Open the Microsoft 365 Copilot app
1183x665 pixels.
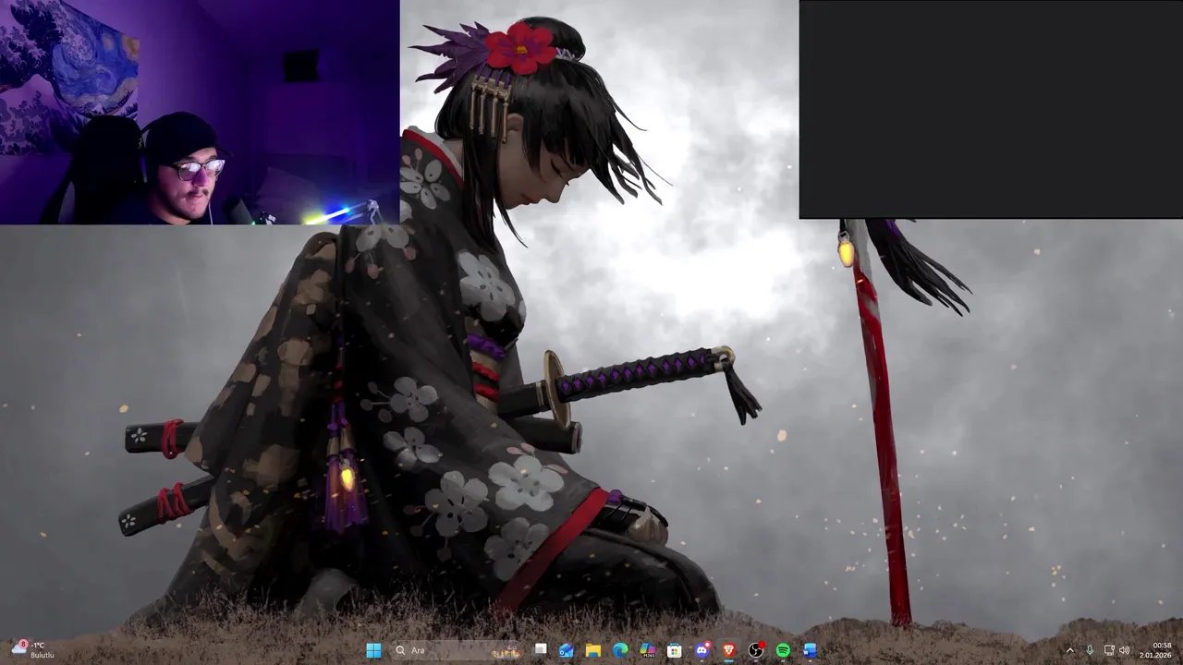tap(648, 650)
